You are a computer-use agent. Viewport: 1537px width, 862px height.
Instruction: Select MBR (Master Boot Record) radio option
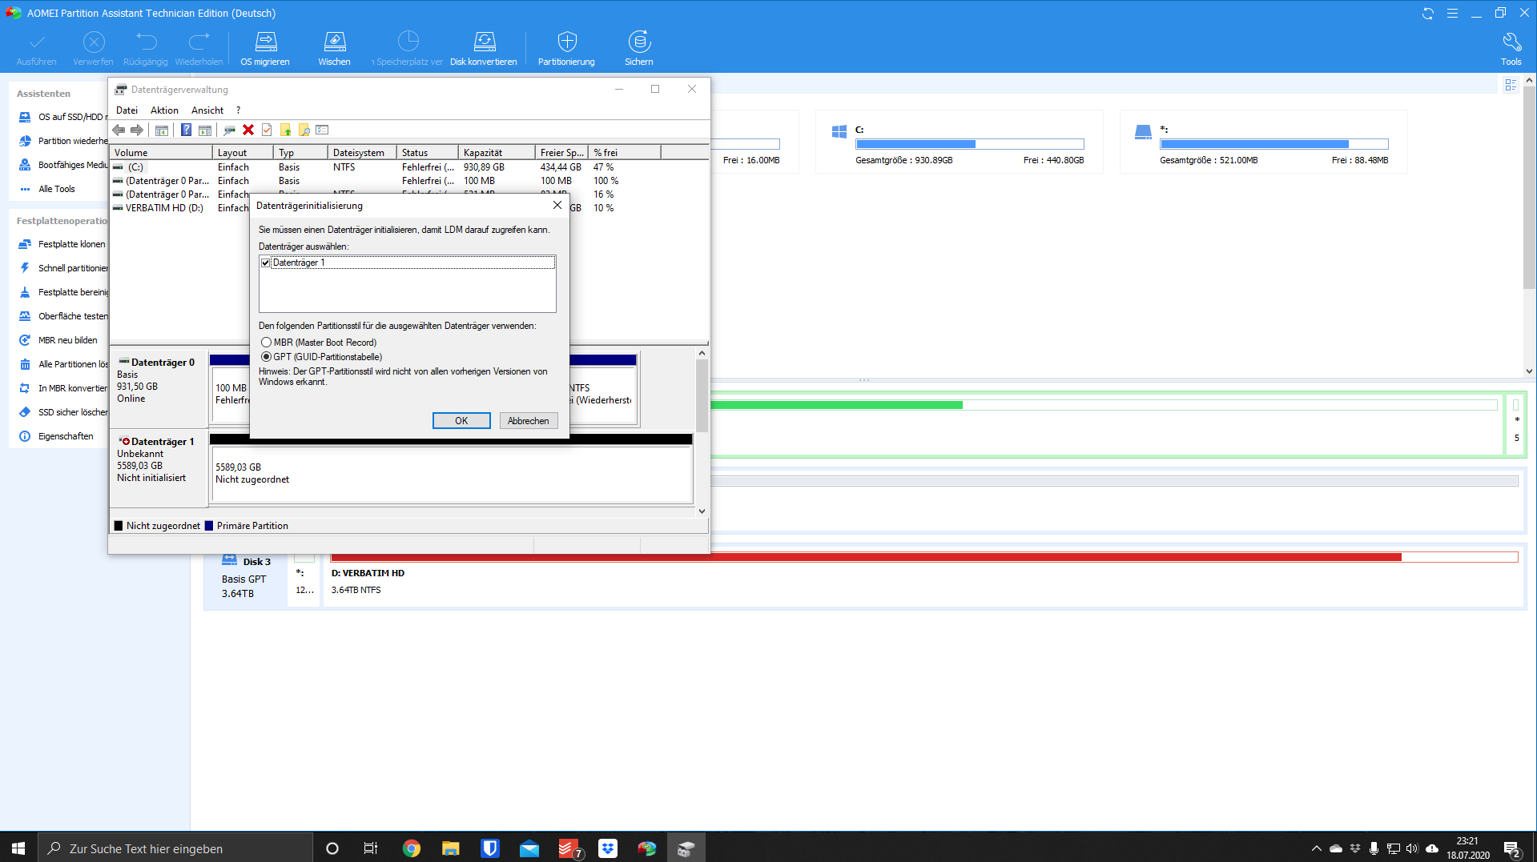(x=267, y=343)
